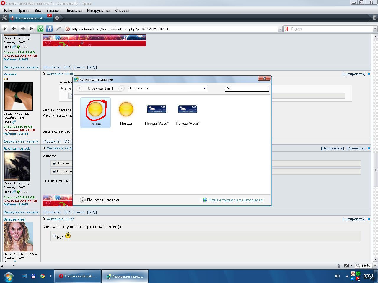Click the gadget search field

tap(247, 88)
